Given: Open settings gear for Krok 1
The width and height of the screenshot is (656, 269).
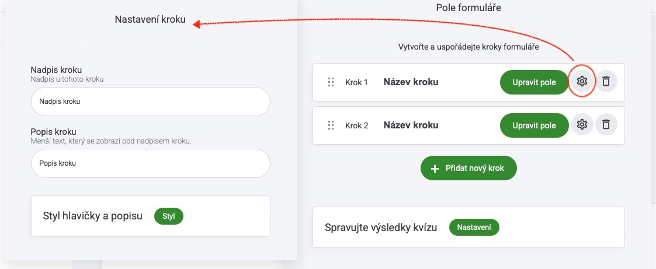Looking at the screenshot, I should coord(582,82).
